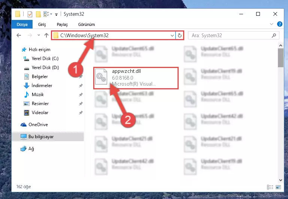
Task: Click the Hızlı erişim star icon
Action: [24, 50]
